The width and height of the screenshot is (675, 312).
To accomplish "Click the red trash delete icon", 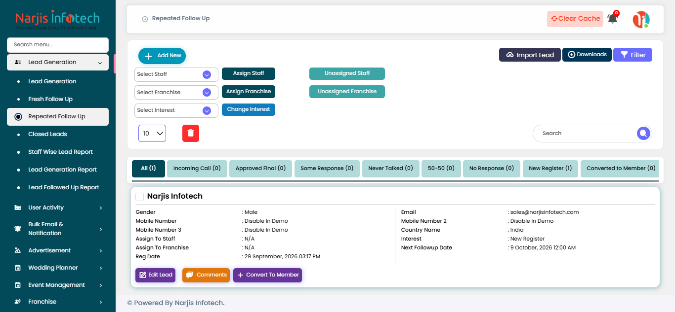I will [191, 133].
